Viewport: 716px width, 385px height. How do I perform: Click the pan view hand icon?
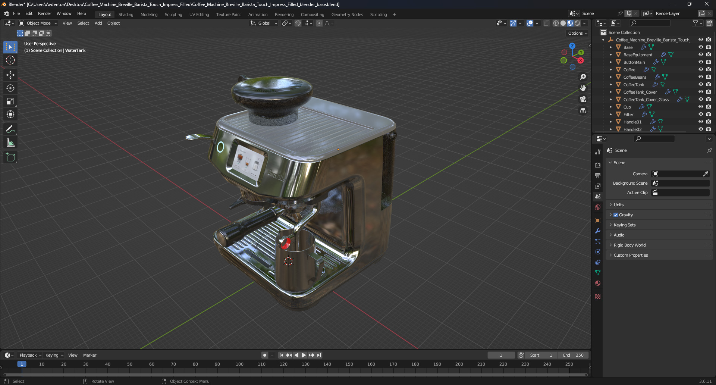(583, 88)
